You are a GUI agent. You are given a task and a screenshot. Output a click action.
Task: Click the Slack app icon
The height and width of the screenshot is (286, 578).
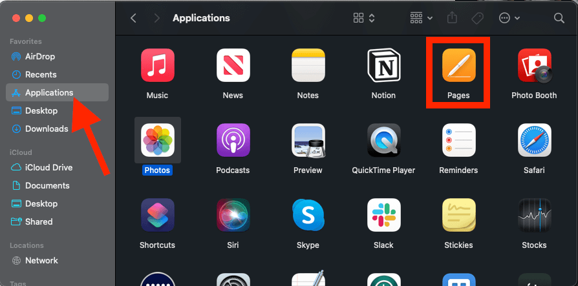click(x=383, y=215)
